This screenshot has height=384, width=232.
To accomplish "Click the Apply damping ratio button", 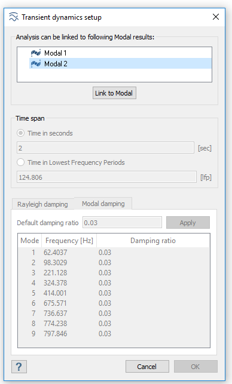I will [x=188, y=223].
